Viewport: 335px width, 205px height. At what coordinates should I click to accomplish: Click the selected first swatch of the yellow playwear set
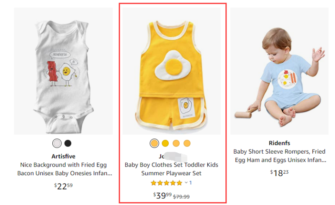pos(155,143)
